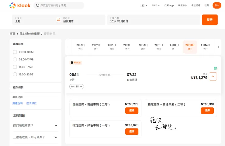Screen dimensions: 225x146
Task: Select the 2月6日 date tab
Action: point(81,47)
